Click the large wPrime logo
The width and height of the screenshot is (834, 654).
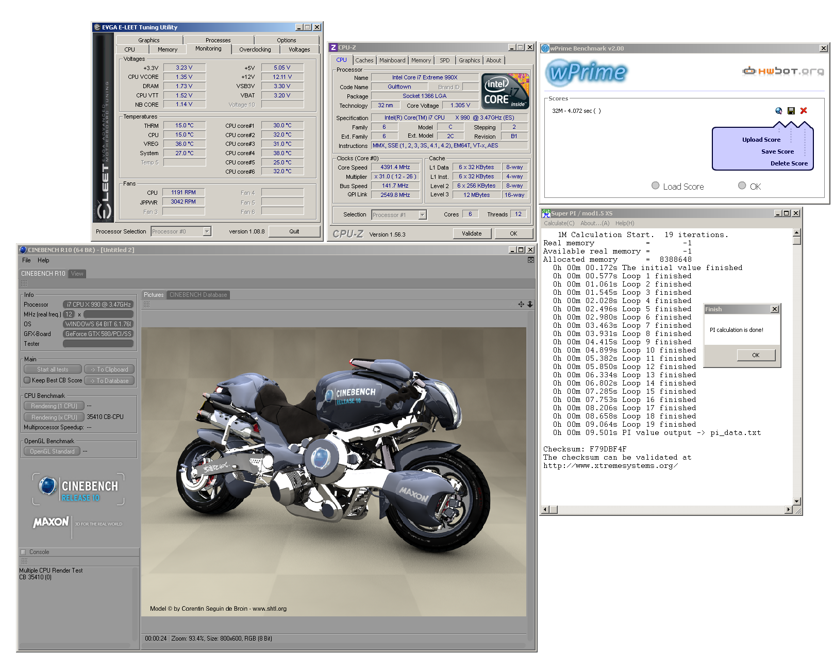point(586,72)
